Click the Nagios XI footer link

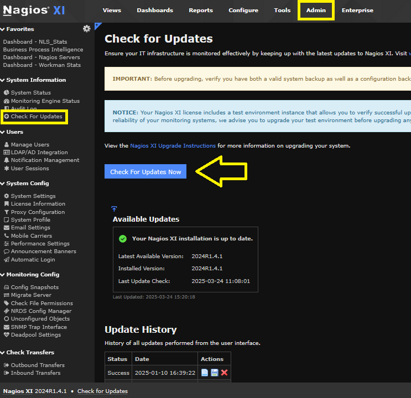point(18,391)
